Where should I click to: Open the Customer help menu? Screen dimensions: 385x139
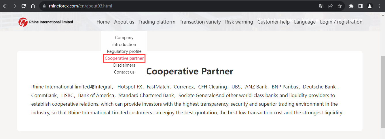point(274,22)
